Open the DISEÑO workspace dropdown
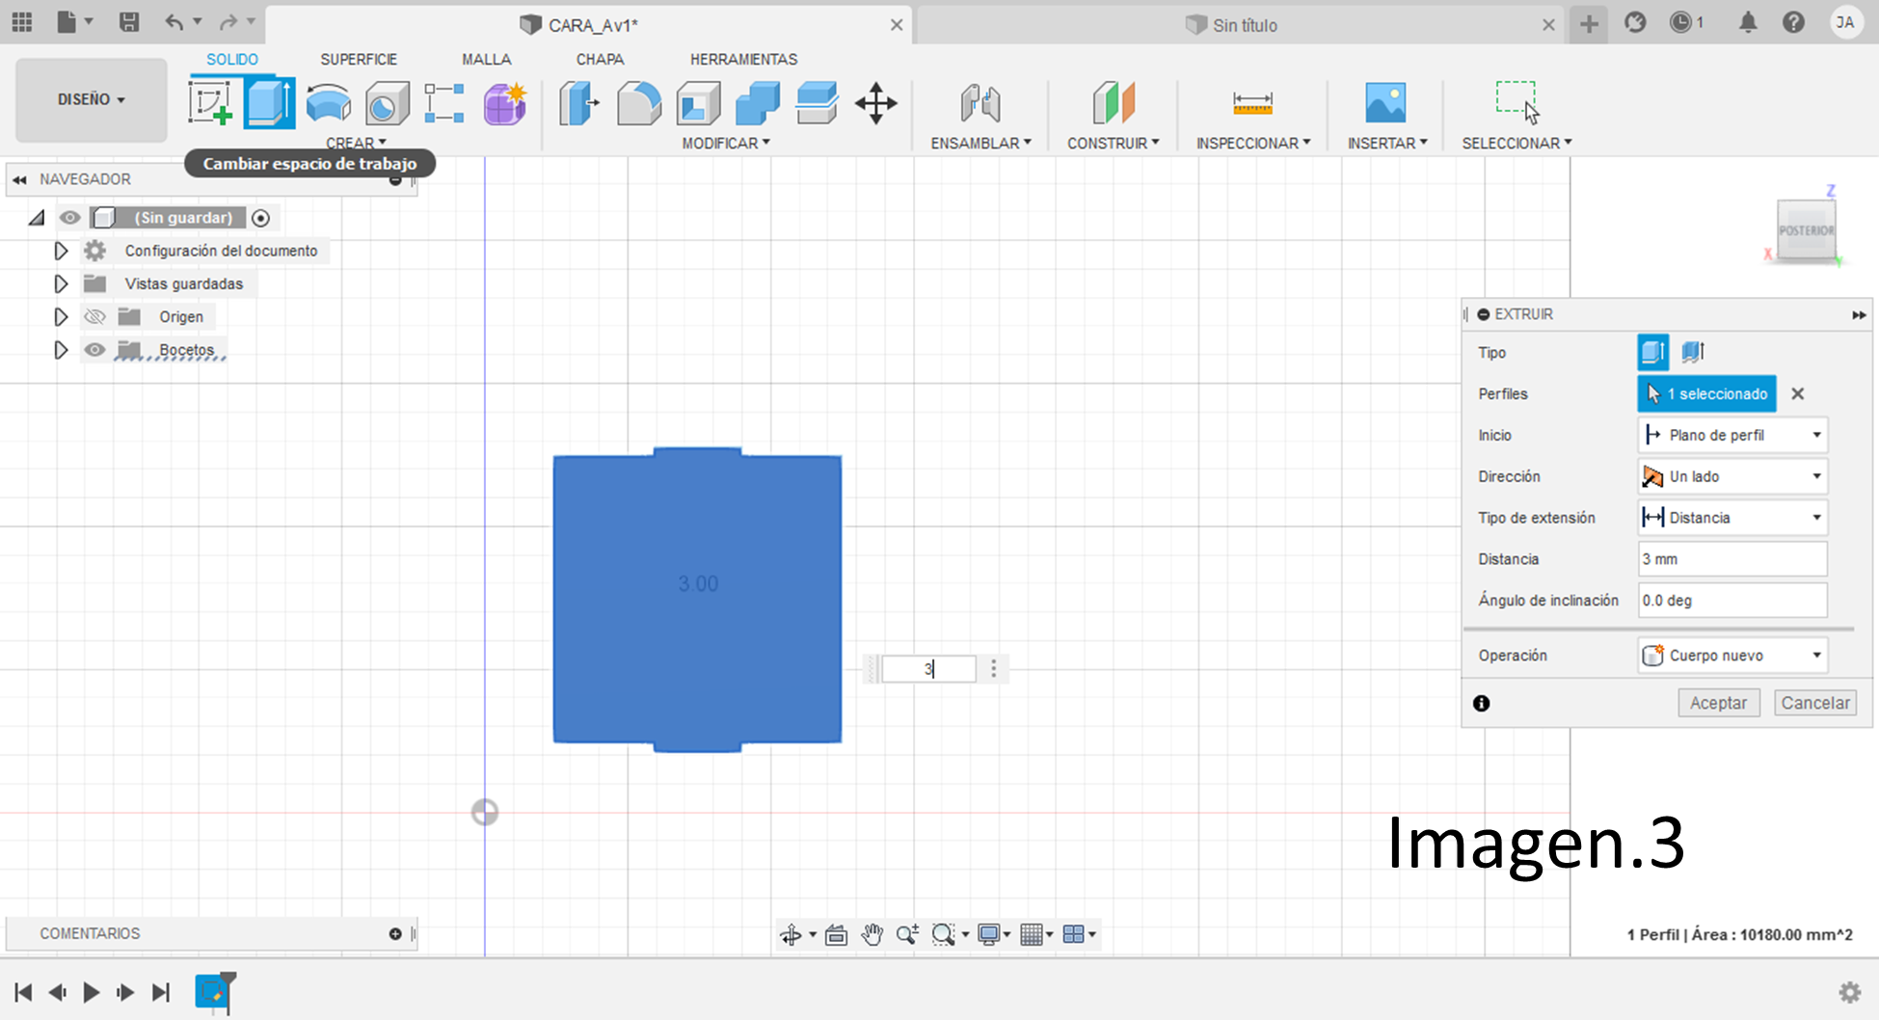The width and height of the screenshot is (1879, 1020). pyautogui.click(x=92, y=99)
